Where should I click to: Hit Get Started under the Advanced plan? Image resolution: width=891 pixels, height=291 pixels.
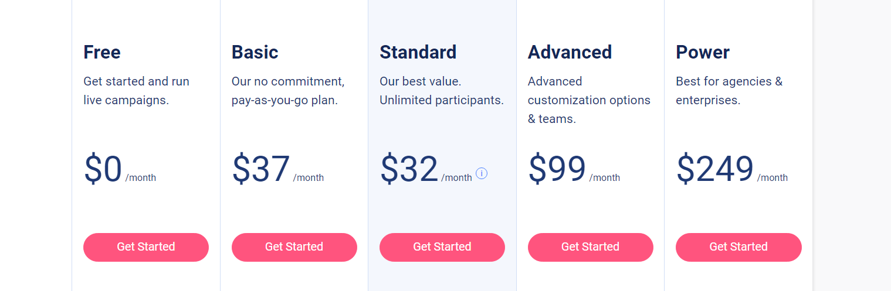(x=590, y=247)
